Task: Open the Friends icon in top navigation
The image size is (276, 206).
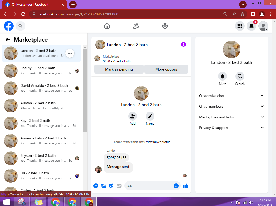Action: [x=136, y=26]
